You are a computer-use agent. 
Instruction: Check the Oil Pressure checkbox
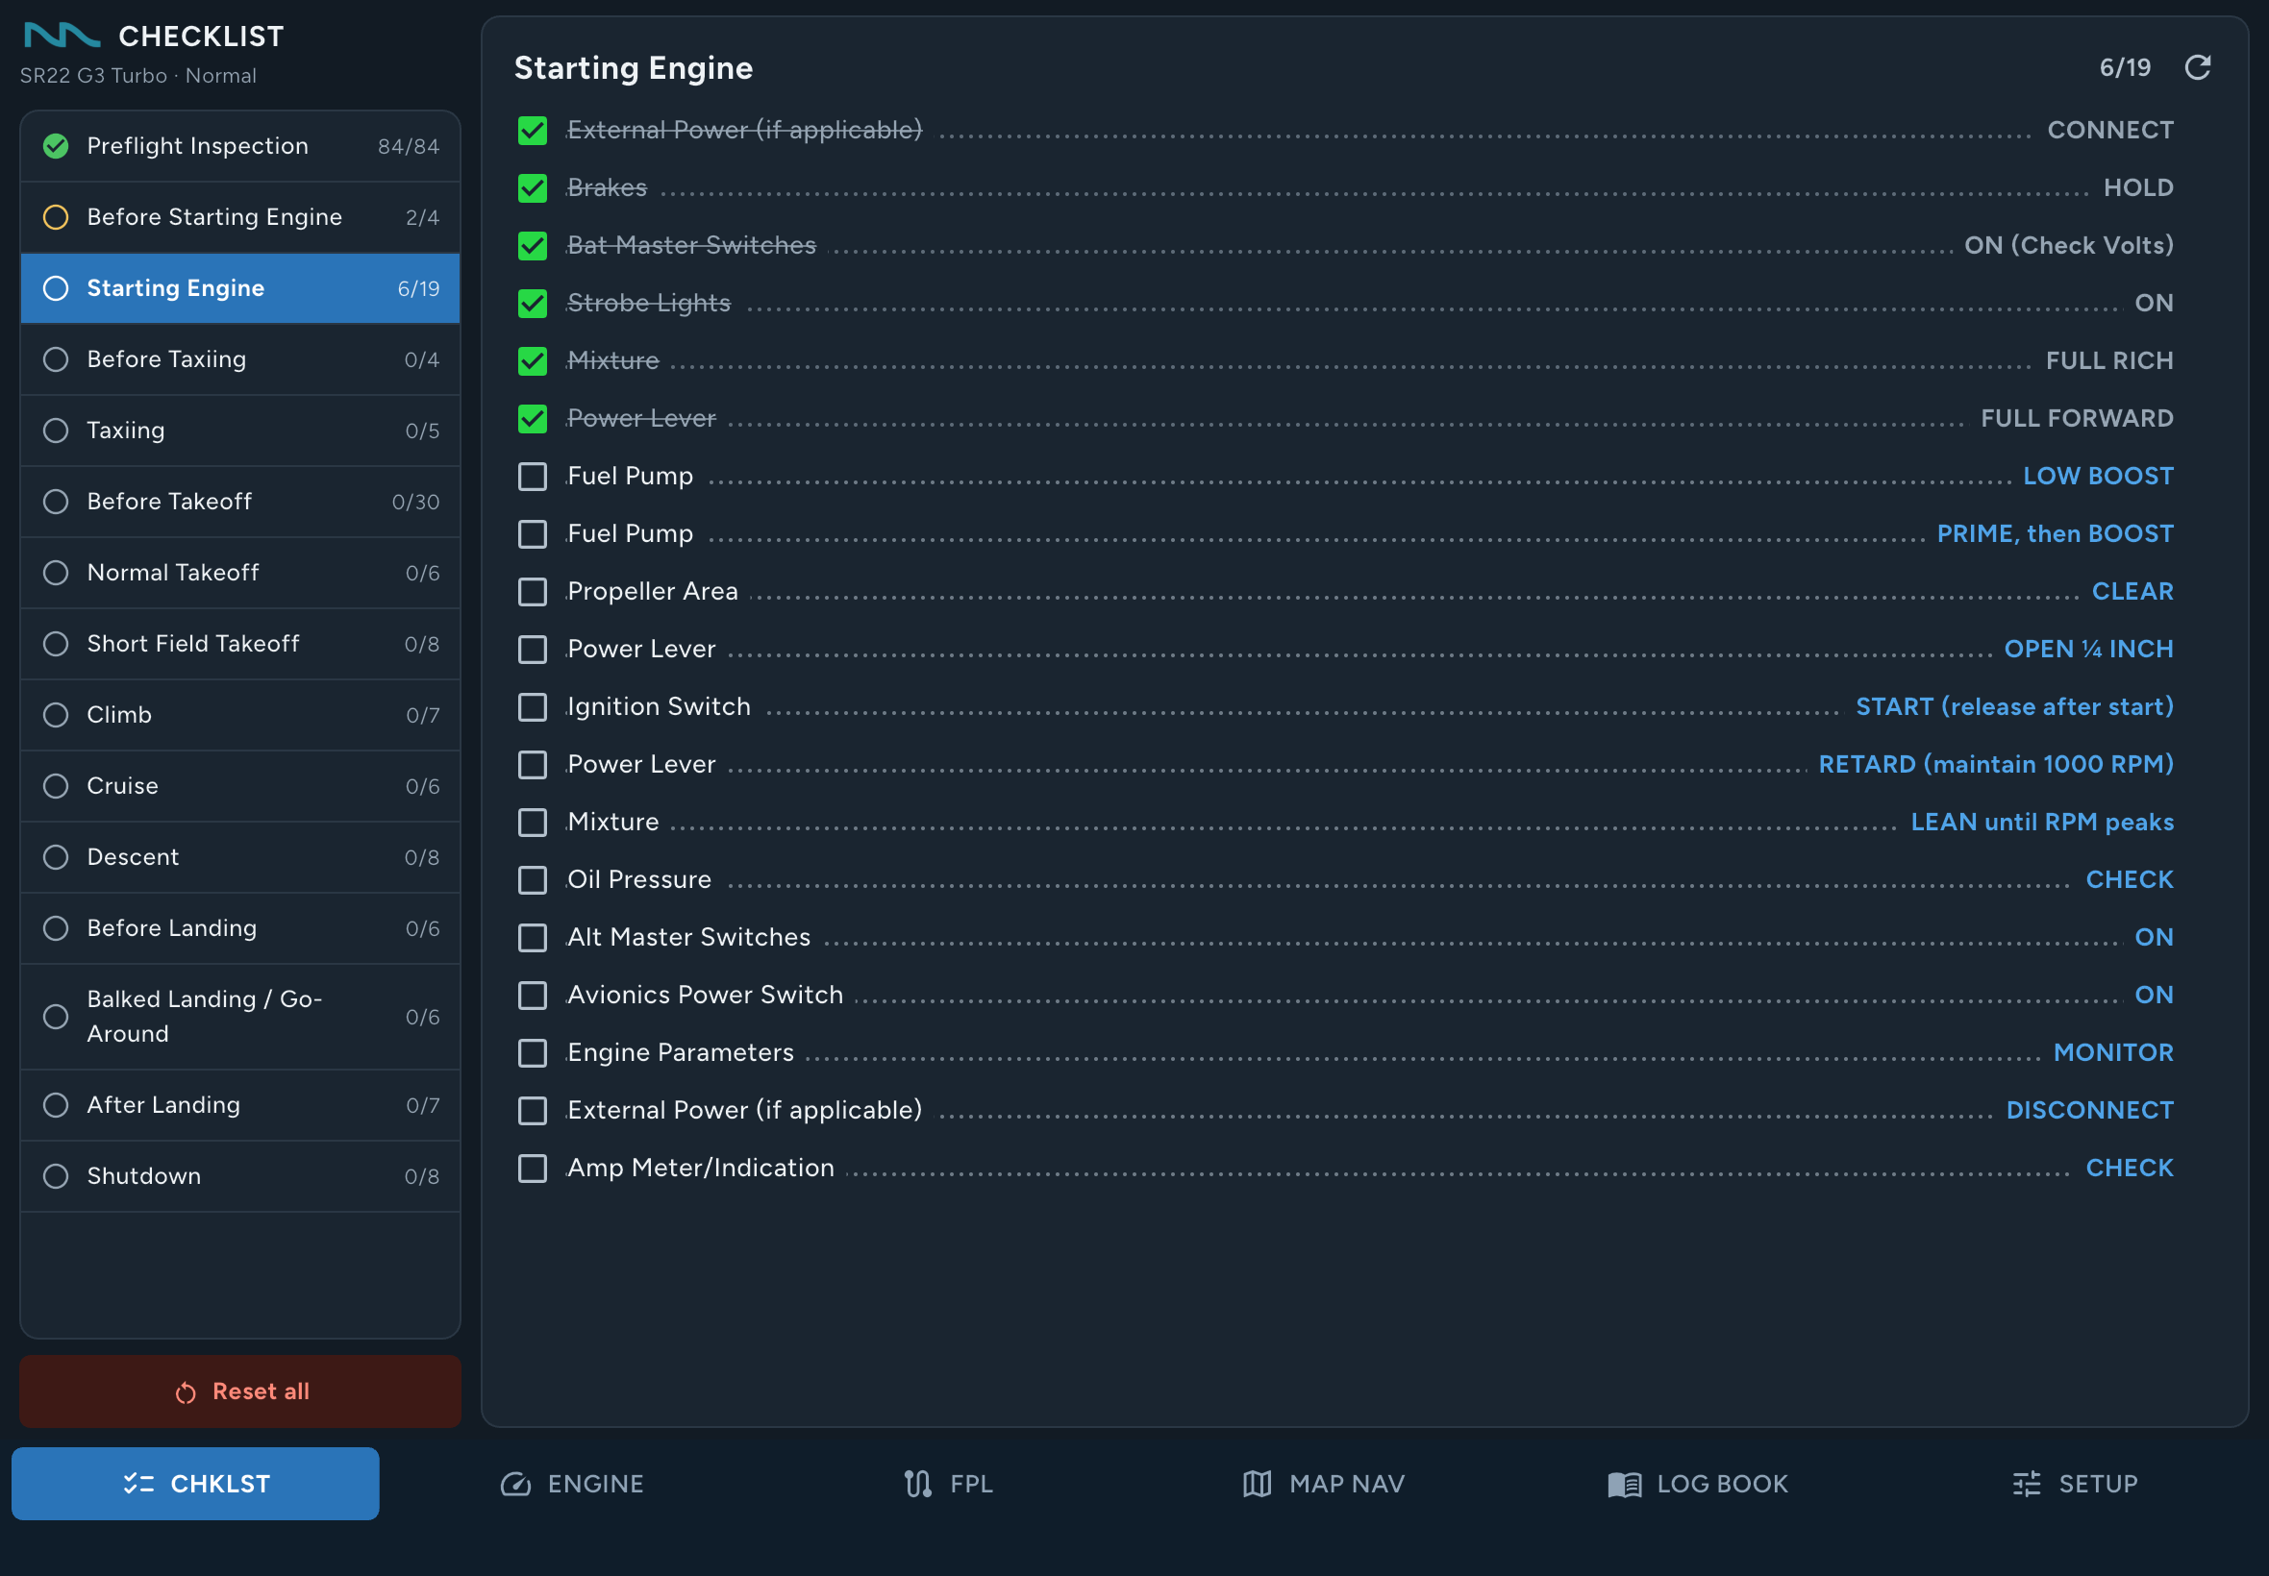click(533, 880)
